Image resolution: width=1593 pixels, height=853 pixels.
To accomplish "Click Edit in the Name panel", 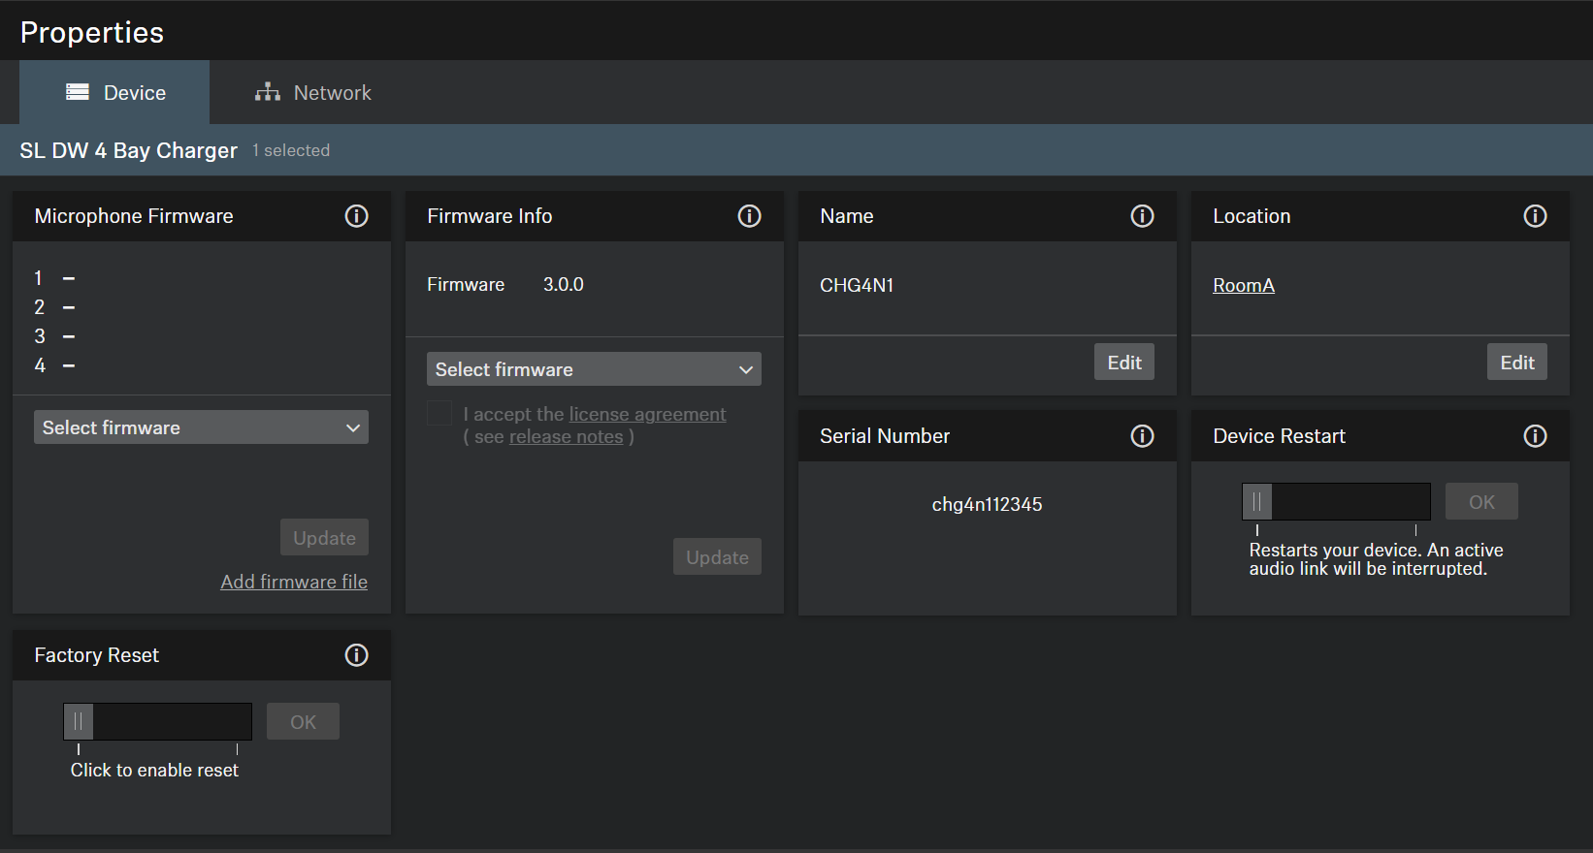I will click(x=1123, y=363).
